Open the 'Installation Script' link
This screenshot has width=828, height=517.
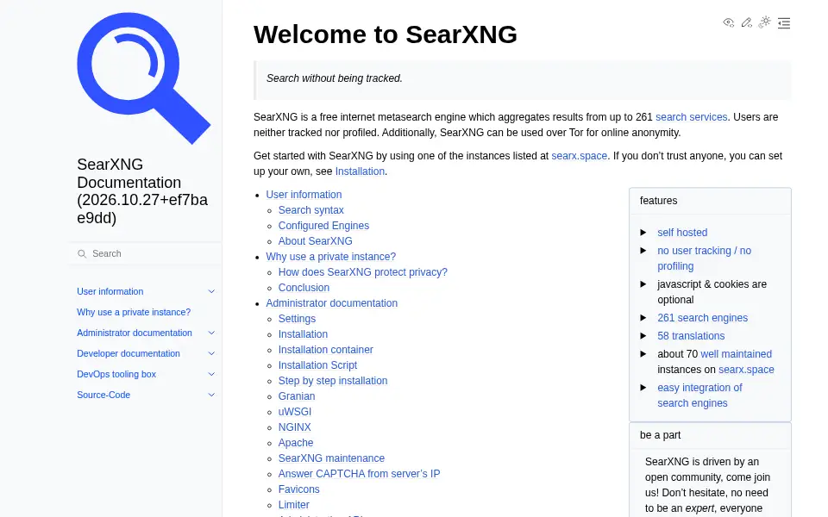click(x=317, y=365)
